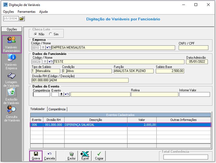
Task: Click the Salário Base field 2.500,00
Action: (170, 71)
